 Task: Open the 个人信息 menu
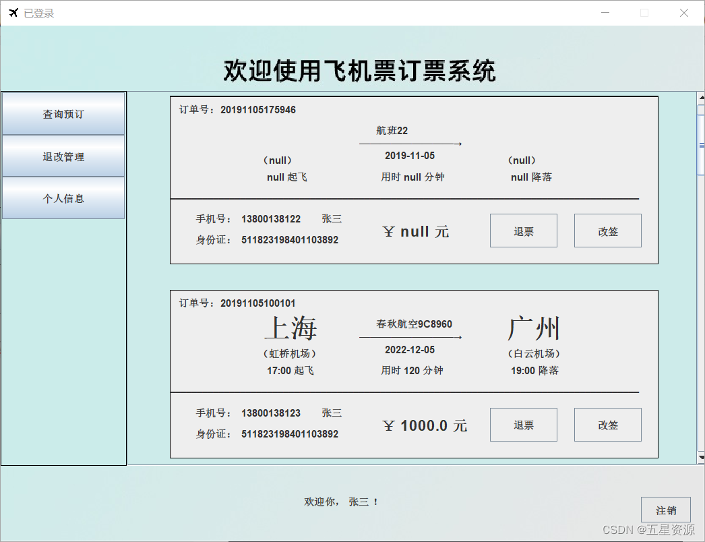63,198
